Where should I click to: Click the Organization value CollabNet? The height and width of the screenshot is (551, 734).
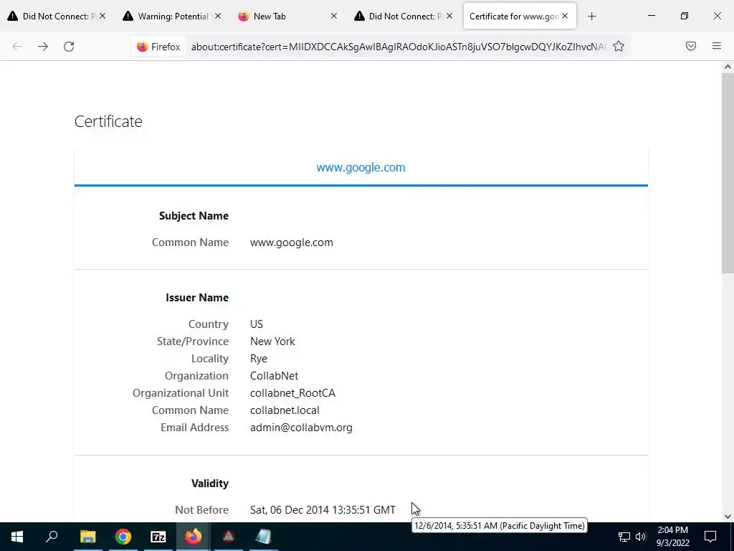pos(275,376)
